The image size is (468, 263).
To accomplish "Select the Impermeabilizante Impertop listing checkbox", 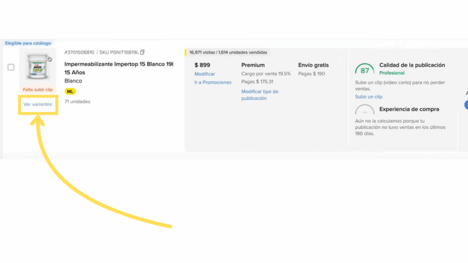I will tap(11, 67).
